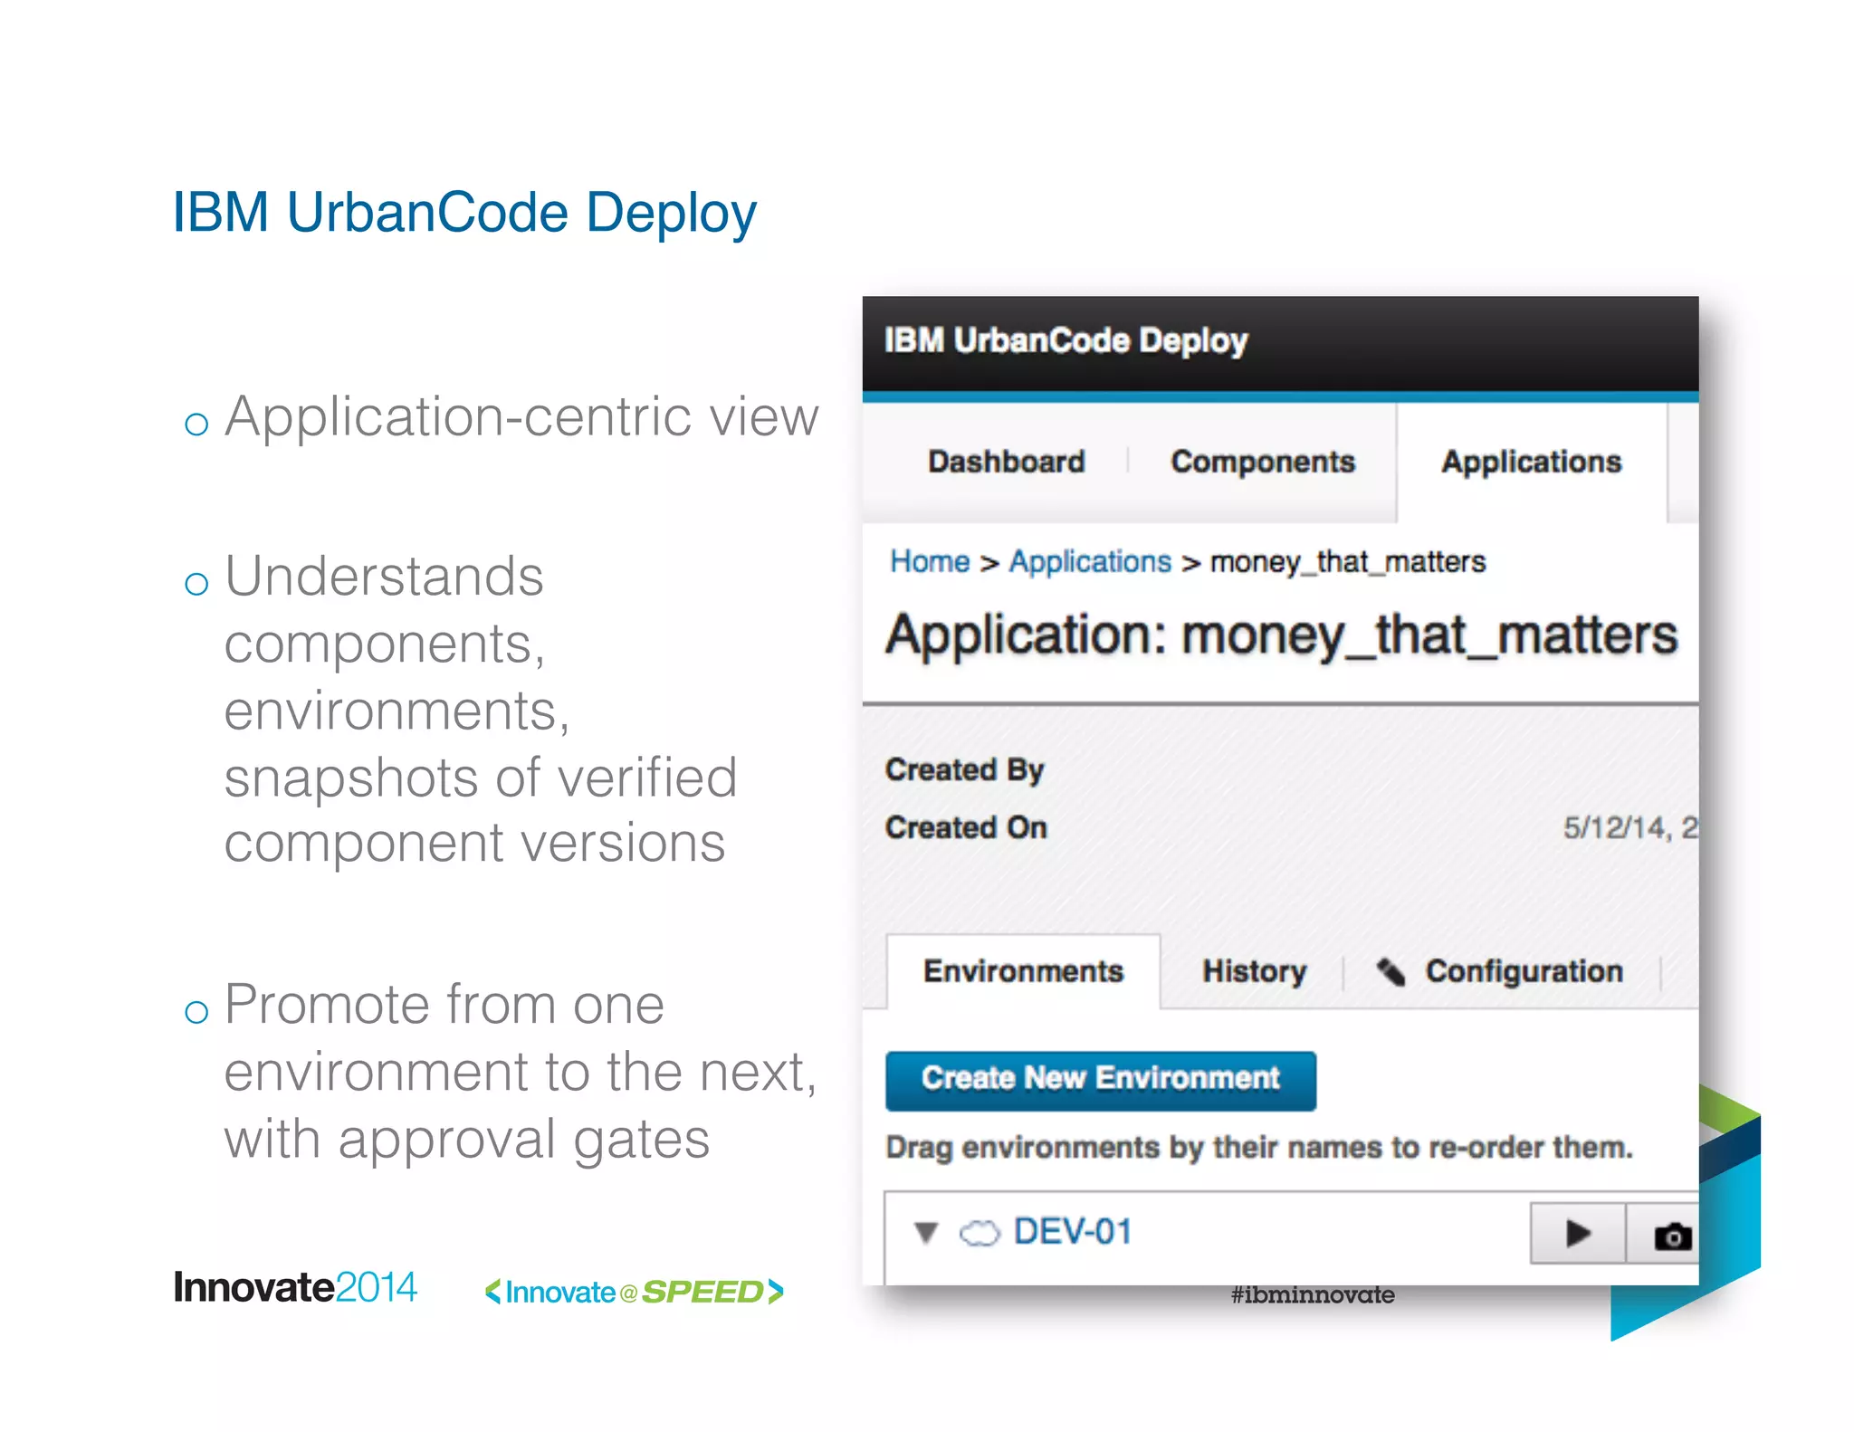This screenshot has height=1432, width=1854.
Task: Click the Create New Environment button
Action: tap(1101, 1080)
